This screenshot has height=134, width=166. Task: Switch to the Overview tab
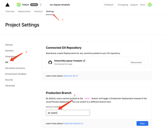pos(10,12)
